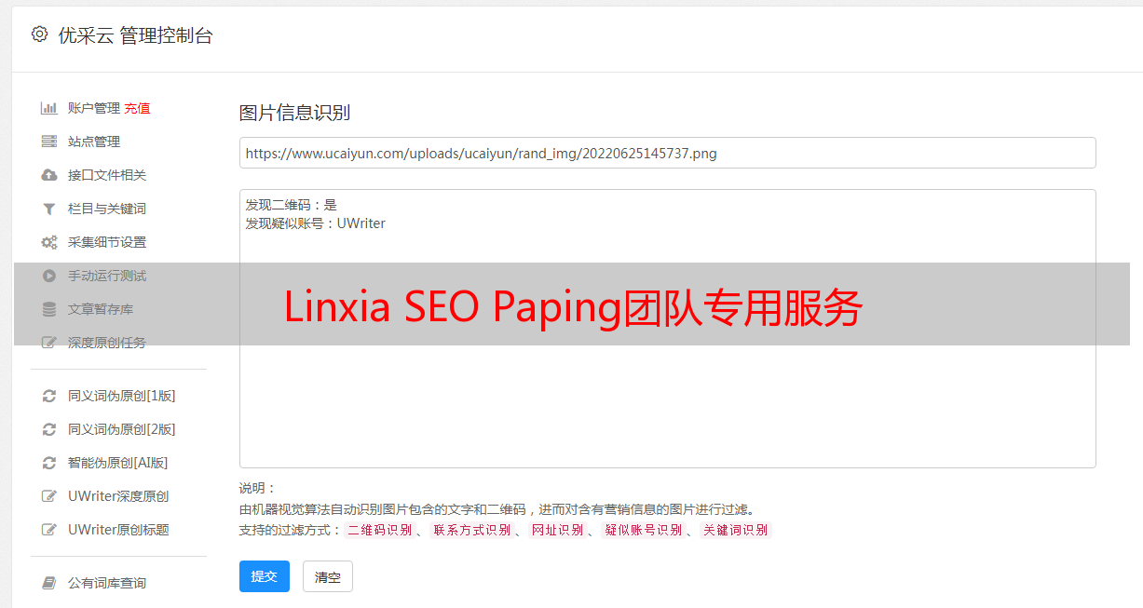Click the blue 提交 button
Viewport: 1143px width, 608px height.
tap(265, 576)
